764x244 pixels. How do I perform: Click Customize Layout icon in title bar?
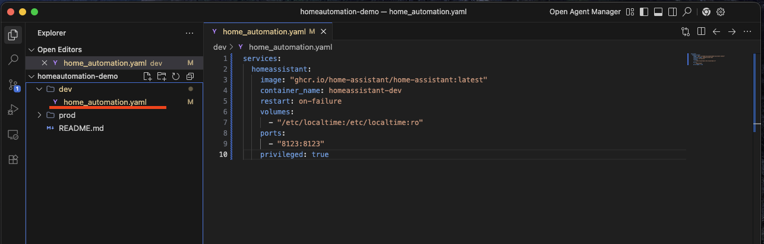click(630, 12)
